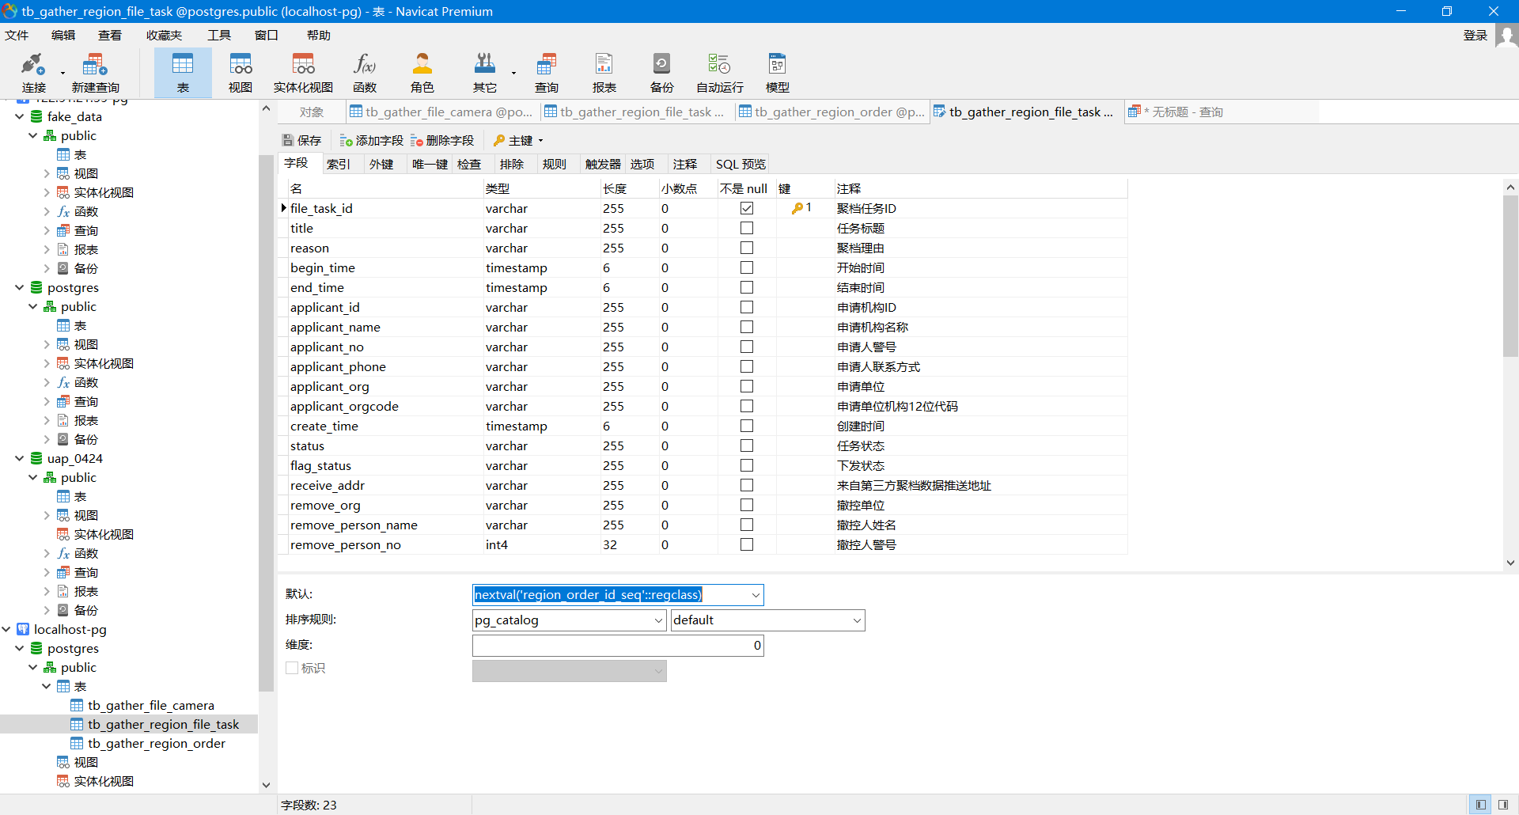Select the 视图 (Views) toolbar icon
The height and width of the screenshot is (815, 1519).
(240, 71)
